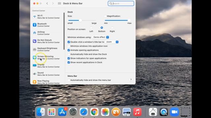
Task: Open the Display sidebar item
Action: coord(46,66)
